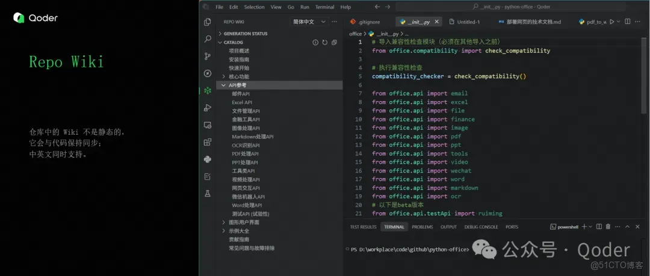The width and height of the screenshot is (650, 276).
Task: Expand the 核心功能 tree node
Action: pyautogui.click(x=224, y=77)
